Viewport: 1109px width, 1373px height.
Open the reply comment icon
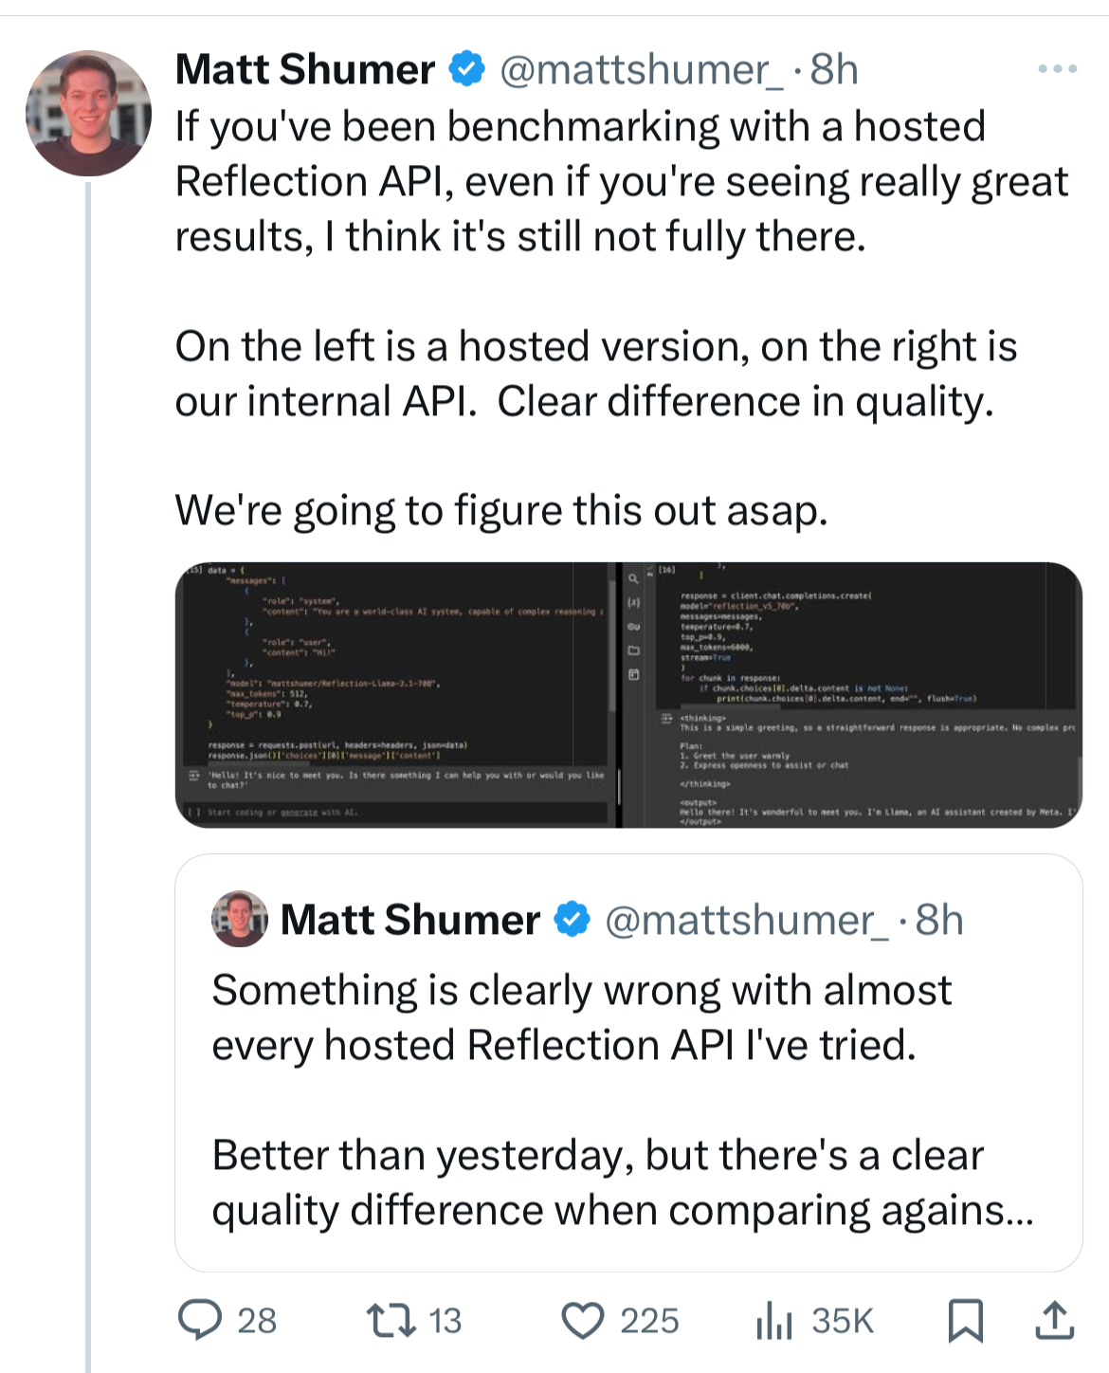click(x=199, y=1320)
